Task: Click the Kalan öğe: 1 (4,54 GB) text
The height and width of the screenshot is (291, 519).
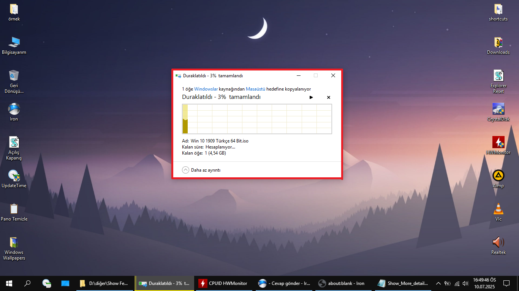Action: click(204, 153)
